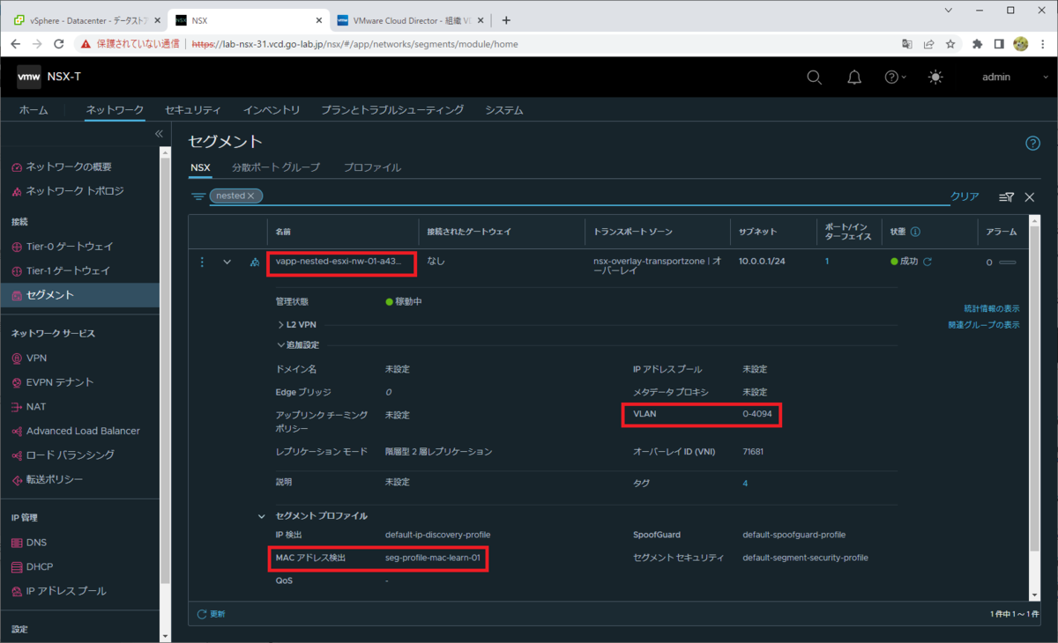Click the 更新 refresh button
Screen dimensions: 1058x643
point(211,614)
